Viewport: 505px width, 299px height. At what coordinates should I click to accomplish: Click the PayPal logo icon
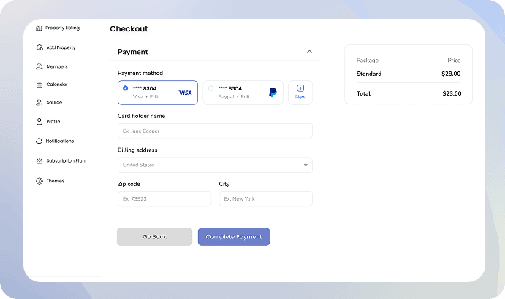coord(273,93)
